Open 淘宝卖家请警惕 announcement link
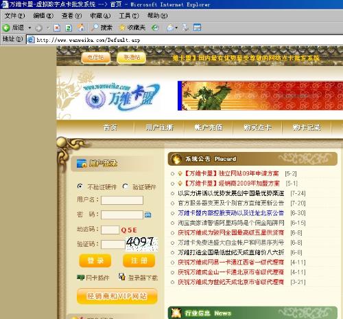 231,223
